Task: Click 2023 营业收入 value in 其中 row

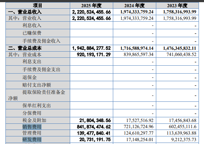Action: (180, 18)
